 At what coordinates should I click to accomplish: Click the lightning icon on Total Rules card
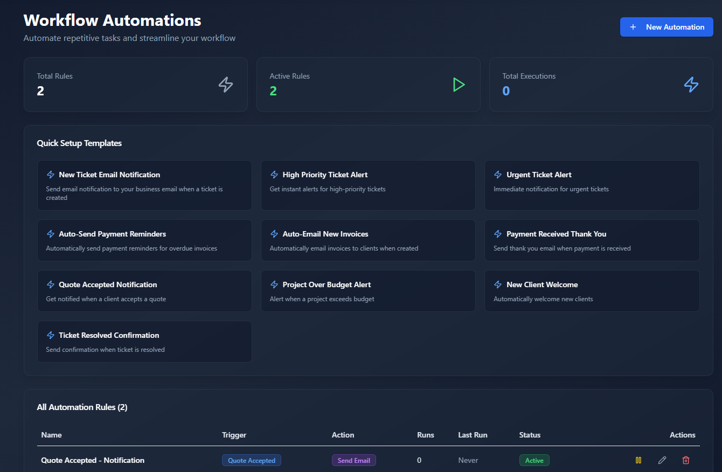pyautogui.click(x=226, y=84)
